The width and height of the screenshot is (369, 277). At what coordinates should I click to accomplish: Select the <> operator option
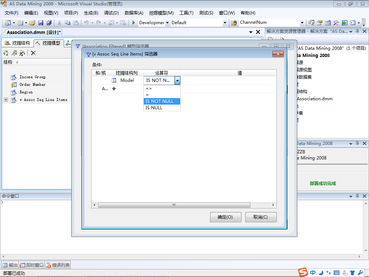(x=162, y=89)
